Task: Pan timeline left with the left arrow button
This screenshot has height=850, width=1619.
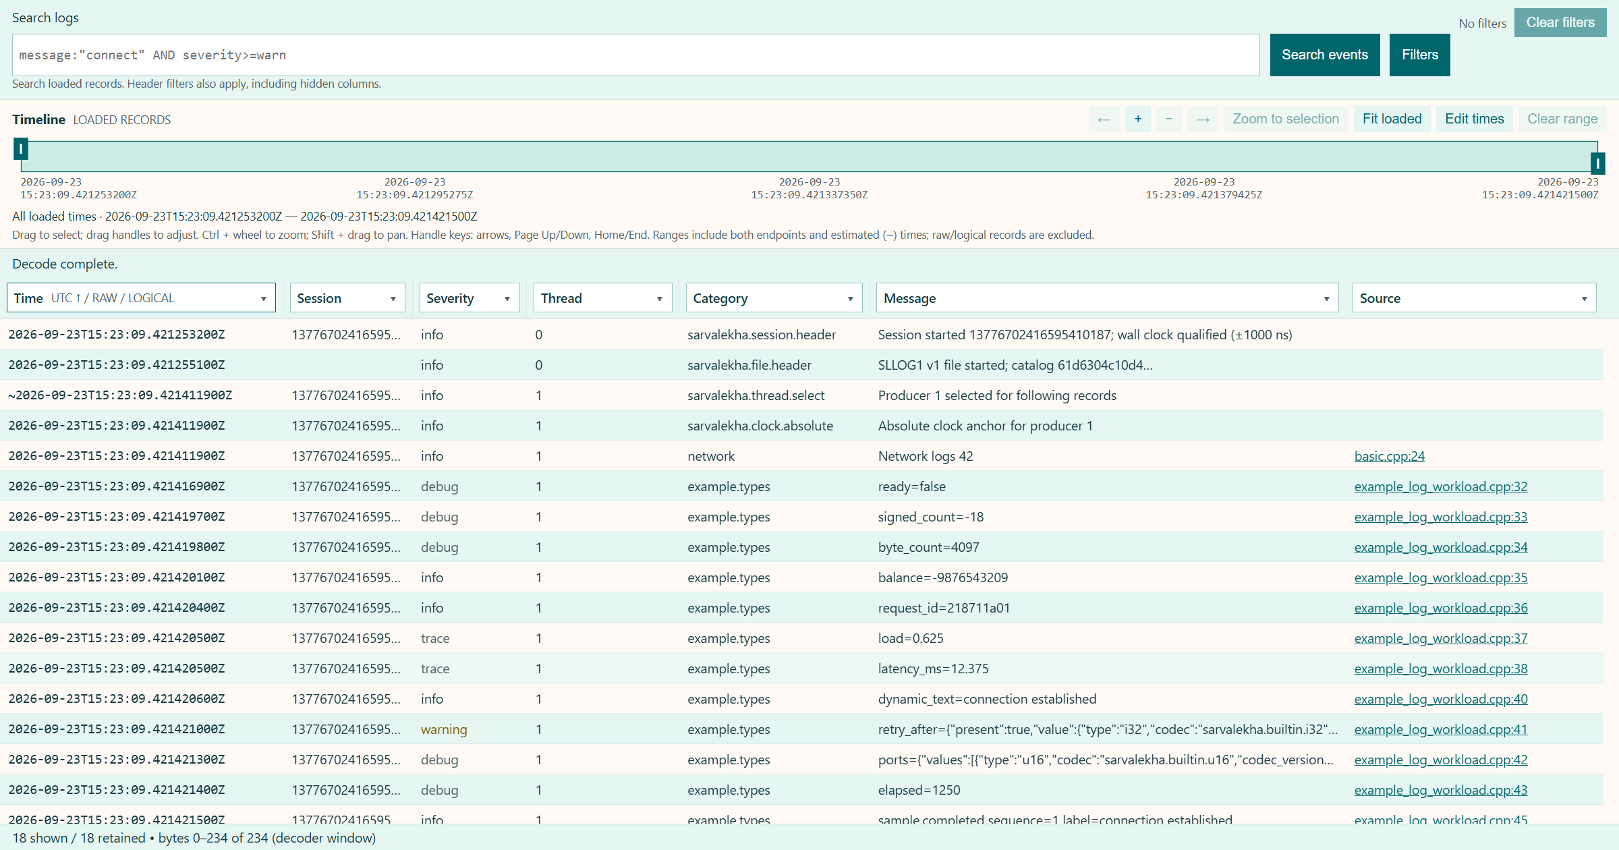Action: (1104, 119)
